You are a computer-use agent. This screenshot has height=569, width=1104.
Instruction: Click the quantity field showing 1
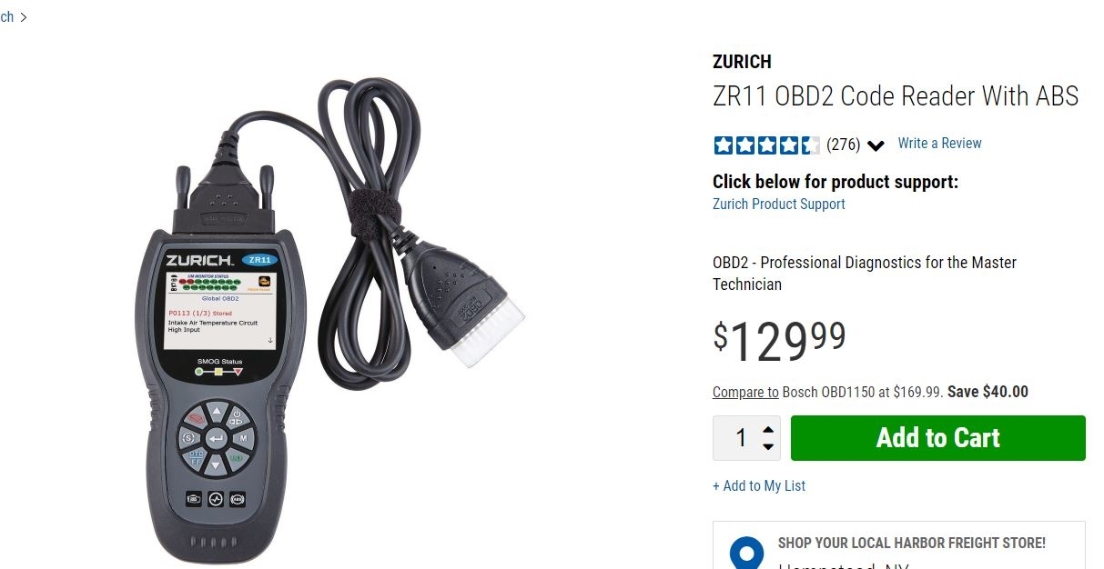pos(740,438)
